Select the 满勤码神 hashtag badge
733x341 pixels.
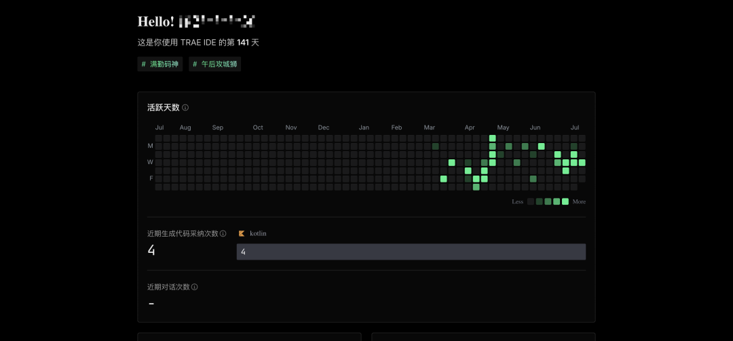(x=160, y=64)
